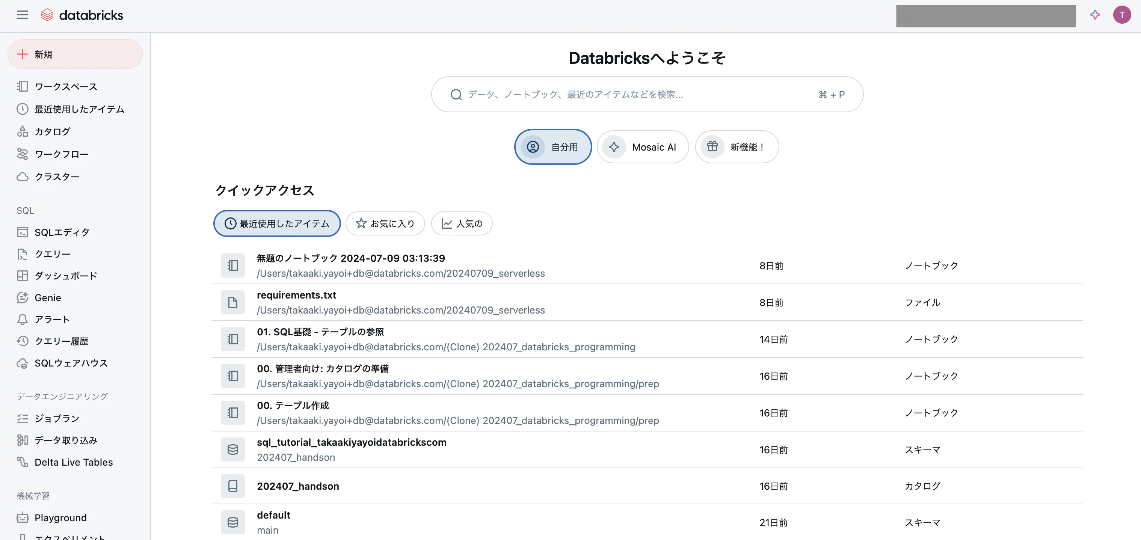Image resolution: width=1141 pixels, height=540 pixels.
Task: Open notebook 00. テーブル作成
Action: [293, 405]
